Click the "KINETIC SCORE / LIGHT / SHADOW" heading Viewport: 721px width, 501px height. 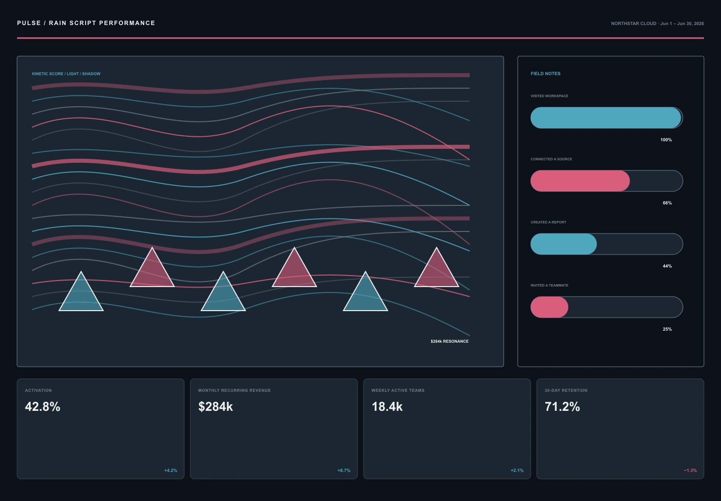(66, 74)
